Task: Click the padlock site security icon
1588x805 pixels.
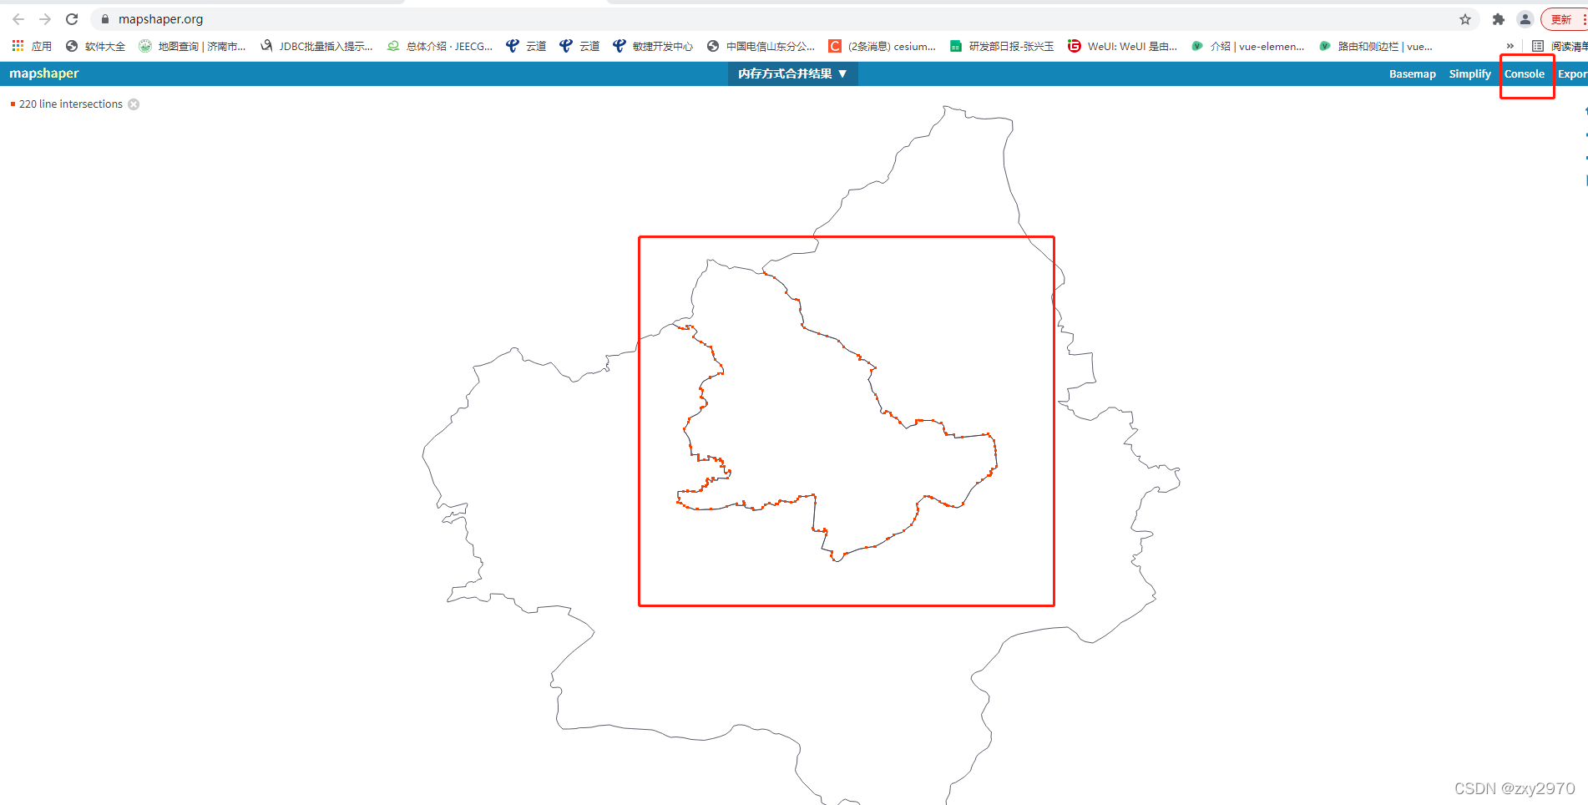Action: coord(104,18)
